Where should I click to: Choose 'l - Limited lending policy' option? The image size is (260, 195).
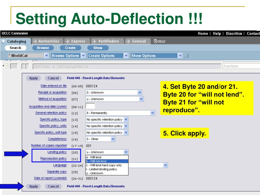click(x=107, y=169)
